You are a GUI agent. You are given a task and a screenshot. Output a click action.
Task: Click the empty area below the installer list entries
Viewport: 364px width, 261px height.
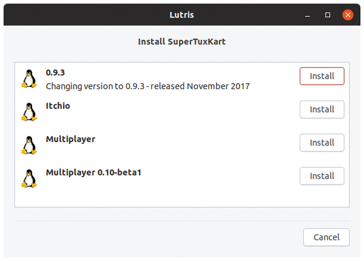[x=182, y=198]
